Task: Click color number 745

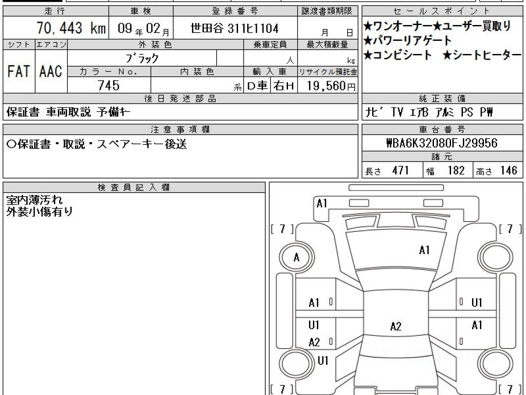Action: (x=109, y=86)
